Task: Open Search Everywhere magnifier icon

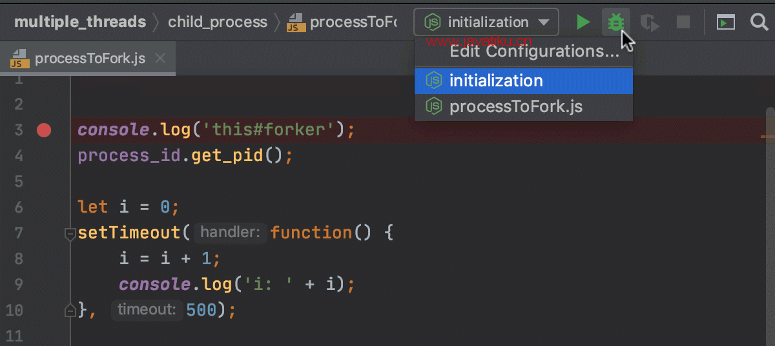Action: (760, 23)
